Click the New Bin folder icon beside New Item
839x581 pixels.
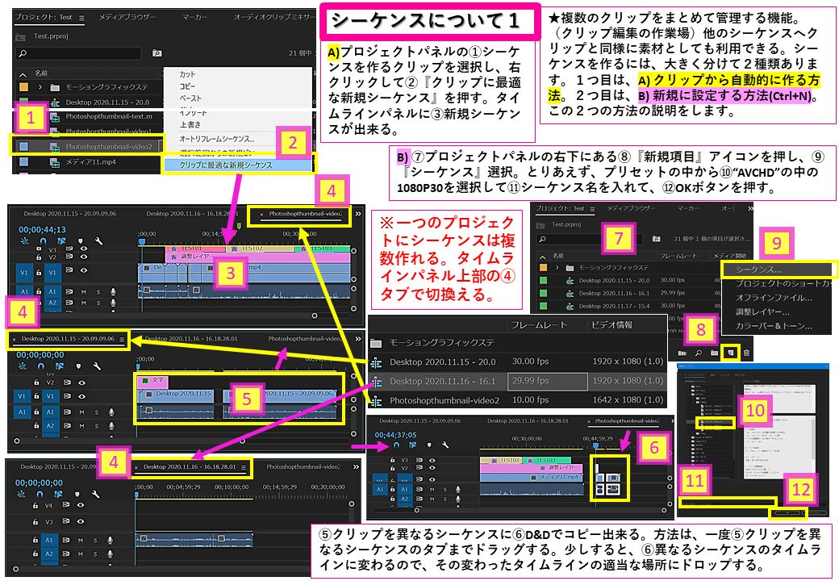(714, 353)
